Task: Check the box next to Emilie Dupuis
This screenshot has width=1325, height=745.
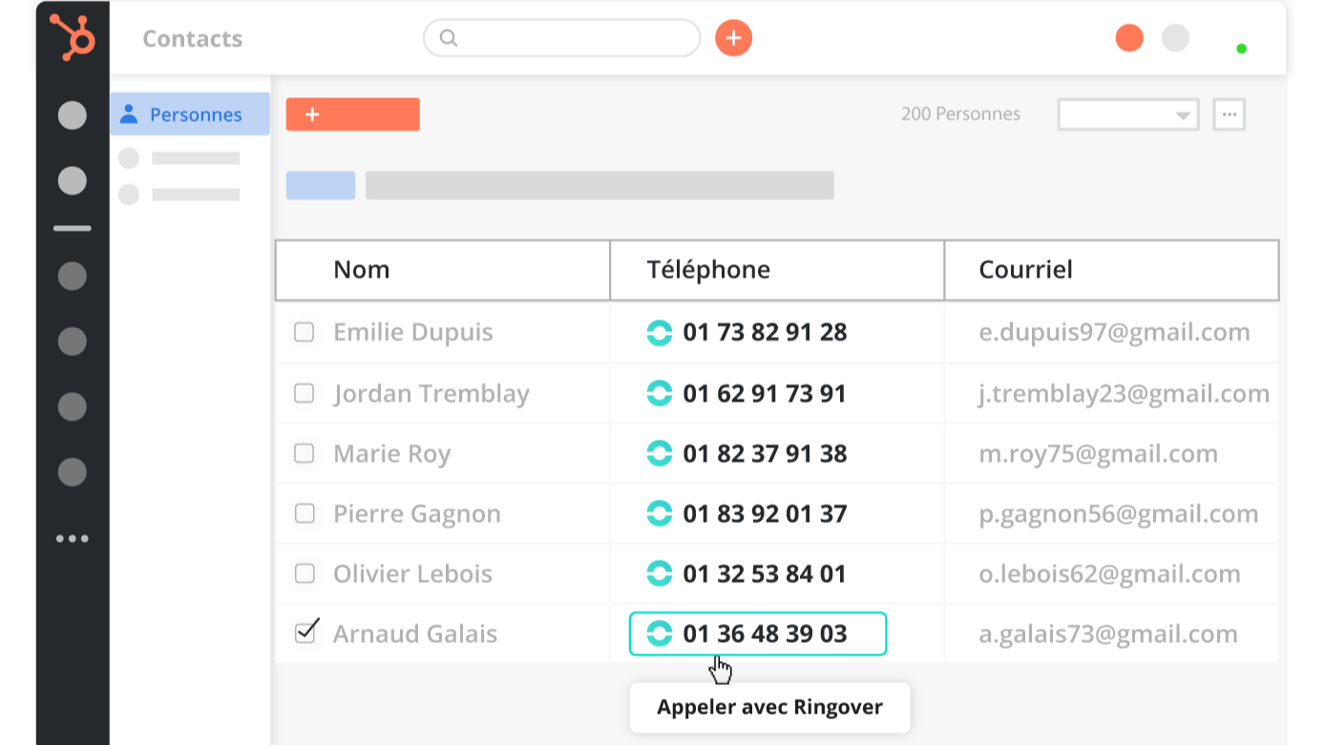Action: [x=304, y=332]
